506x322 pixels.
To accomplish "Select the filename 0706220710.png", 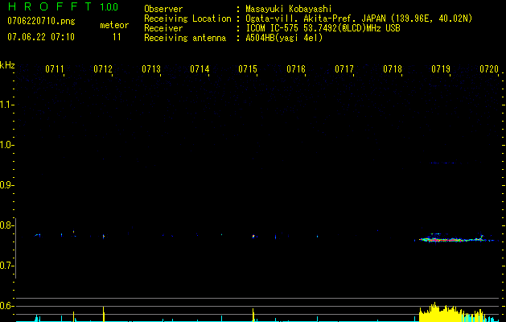I will (x=41, y=21).
